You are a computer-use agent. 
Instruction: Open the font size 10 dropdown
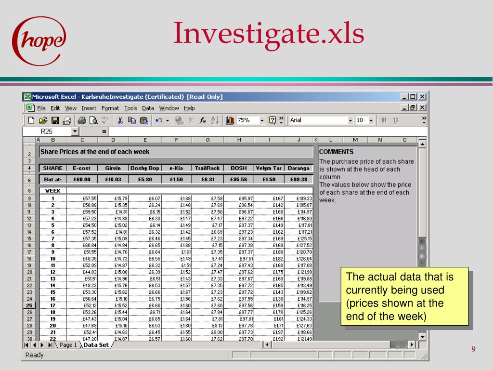coord(371,120)
